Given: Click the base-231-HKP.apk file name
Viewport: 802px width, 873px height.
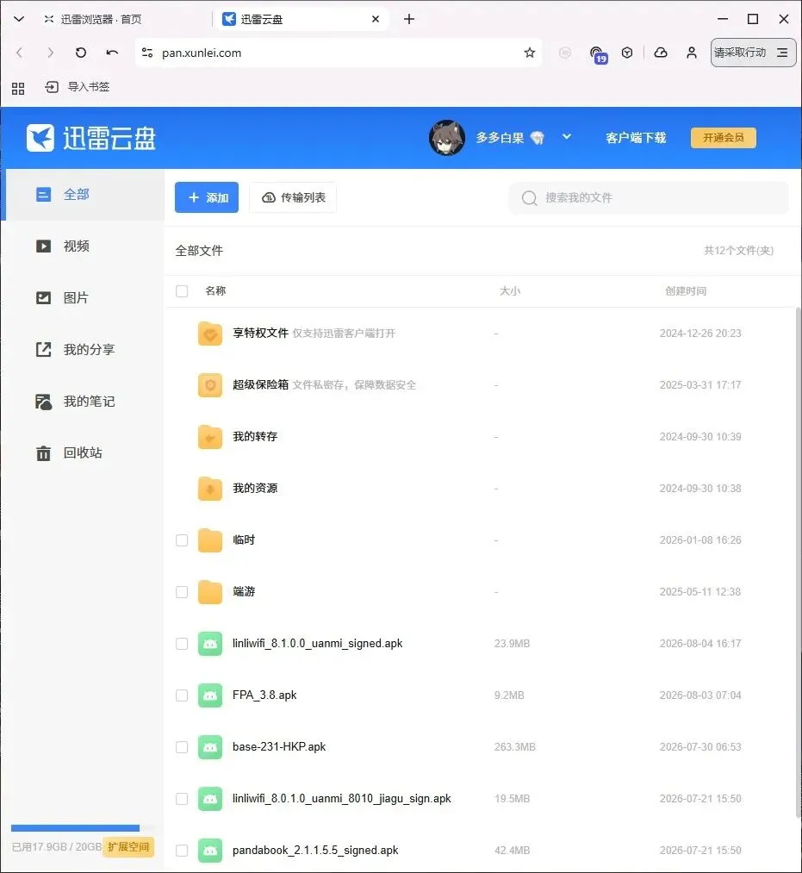Looking at the screenshot, I should (x=279, y=747).
